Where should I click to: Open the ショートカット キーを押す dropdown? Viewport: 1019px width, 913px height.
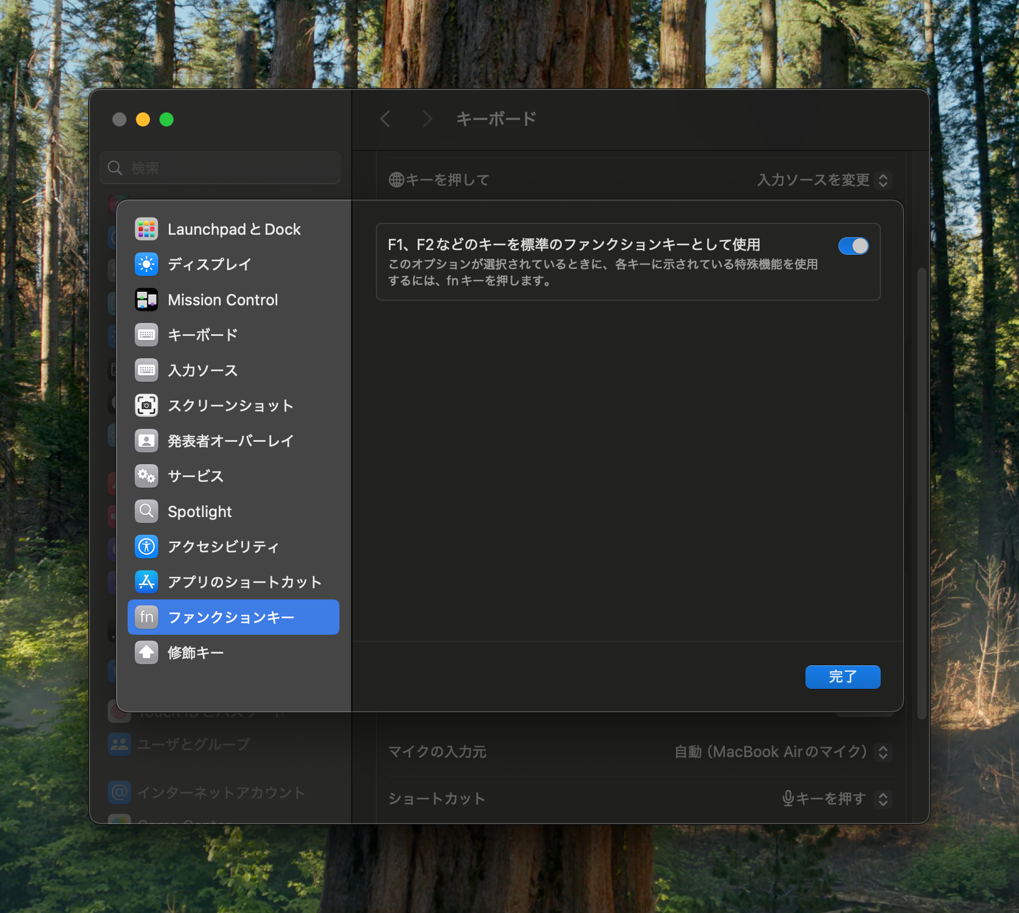835,798
